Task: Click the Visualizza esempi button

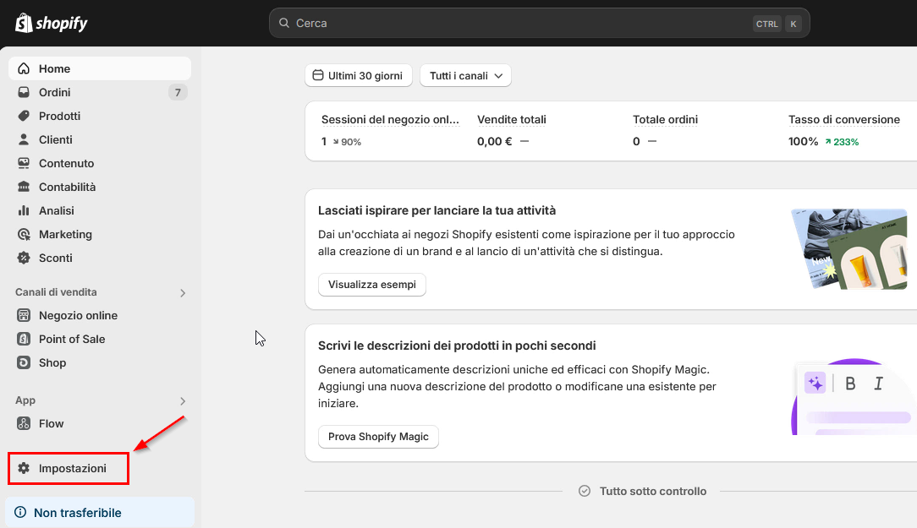Action: [372, 285]
